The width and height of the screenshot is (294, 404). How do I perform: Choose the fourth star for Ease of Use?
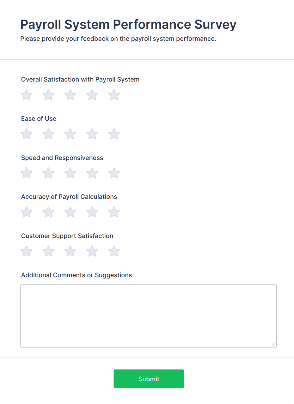tap(92, 134)
